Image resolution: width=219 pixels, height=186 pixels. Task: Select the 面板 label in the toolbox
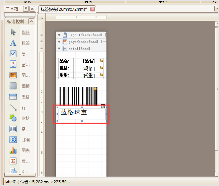pos(25,86)
